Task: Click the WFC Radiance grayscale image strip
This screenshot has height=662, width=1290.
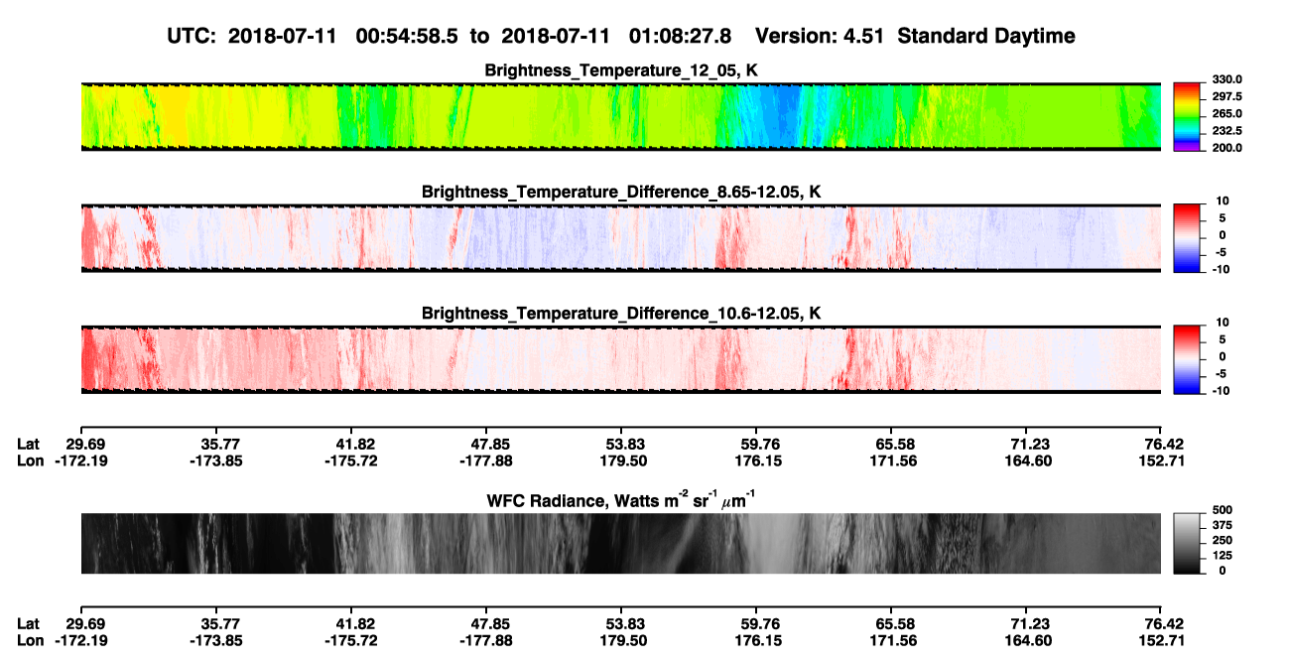Action: (x=620, y=544)
